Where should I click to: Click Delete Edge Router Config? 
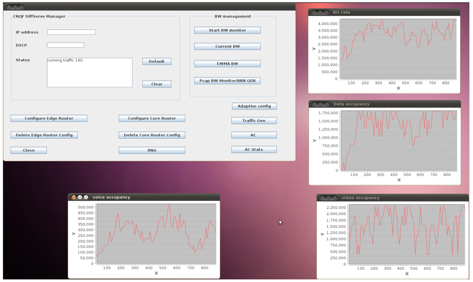(x=44, y=135)
